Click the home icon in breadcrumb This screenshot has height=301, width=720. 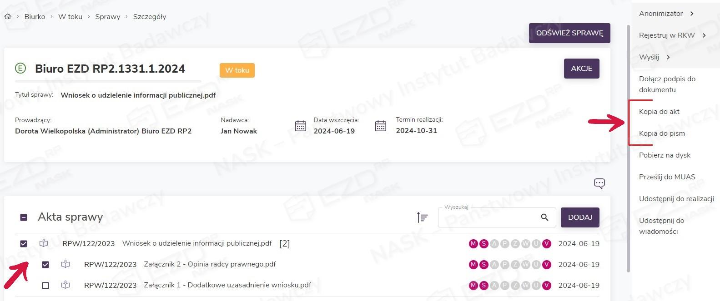[x=8, y=17]
